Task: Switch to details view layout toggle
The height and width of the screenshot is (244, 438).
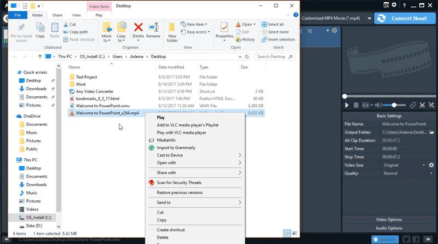Action: coord(287,233)
